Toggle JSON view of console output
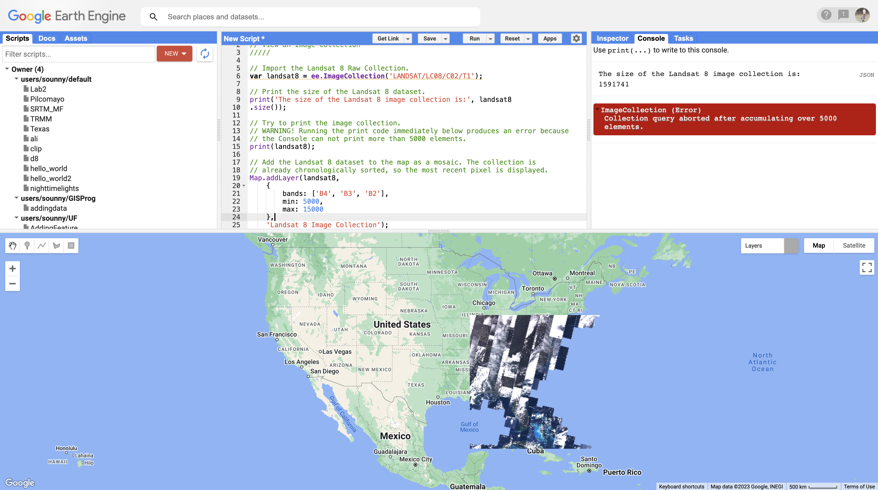The image size is (878, 490). click(x=866, y=75)
